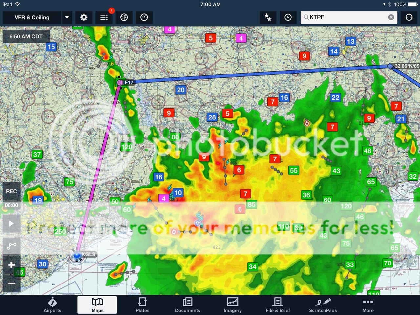Viewport: 420px width, 315px height.
Task: Open the VFR & Ceiling layer selector
Action: pos(32,17)
